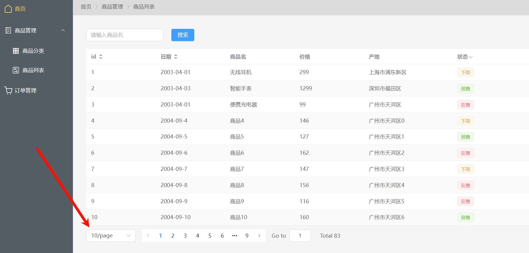Click the 下架 tag for 商品4

[x=466, y=121]
